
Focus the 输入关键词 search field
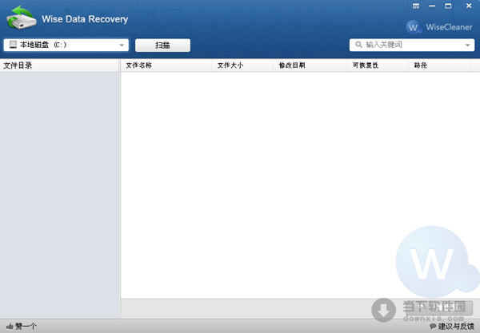coord(412,45)
